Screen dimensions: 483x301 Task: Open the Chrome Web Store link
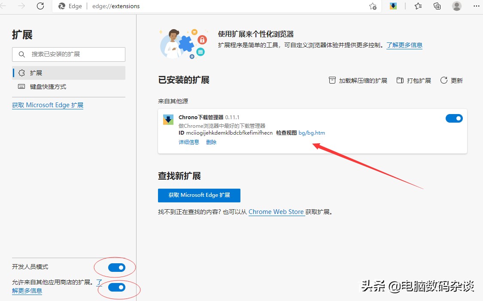pos(276,211)
